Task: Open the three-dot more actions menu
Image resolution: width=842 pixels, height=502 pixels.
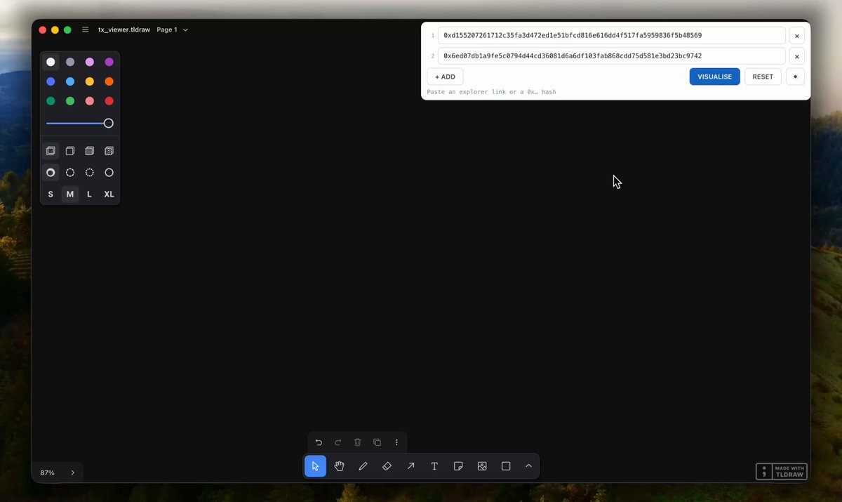Action: (396, 442)
